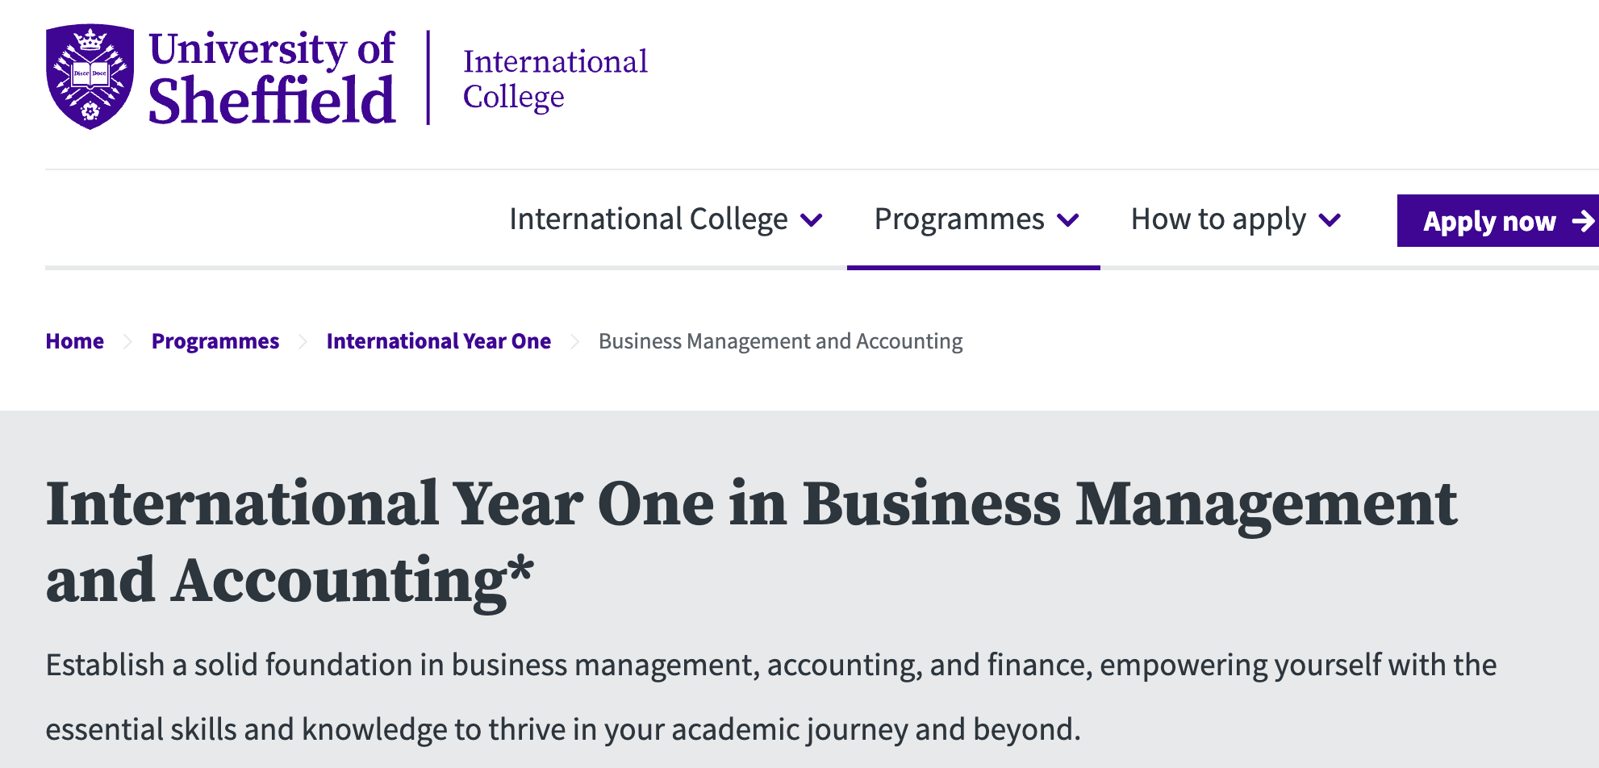1599x768 pixels.
Task: Expand chevron beside International College nav item
Action: tap(811, 220)
